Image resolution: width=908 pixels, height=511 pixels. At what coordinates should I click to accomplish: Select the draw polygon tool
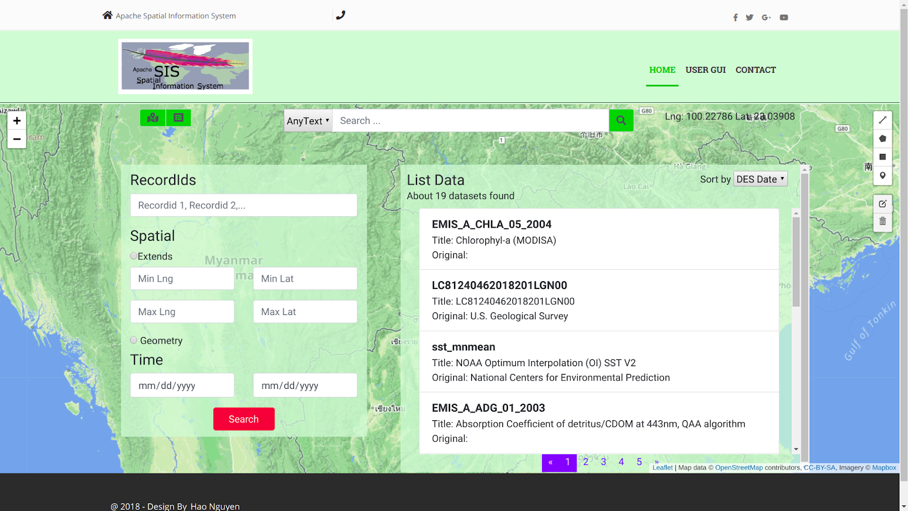[x=882, y=139]
